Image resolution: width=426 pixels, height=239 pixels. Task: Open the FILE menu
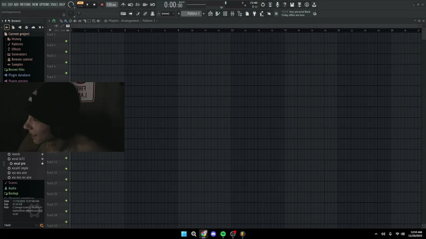(4, 5)
